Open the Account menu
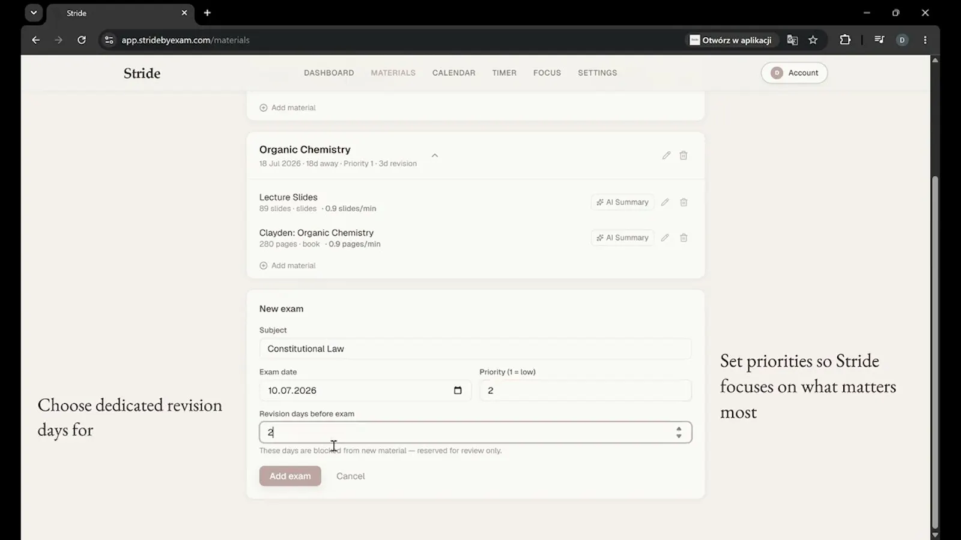Screen dimensions: 961x540 pyautogui.click(x=794, y=73)
